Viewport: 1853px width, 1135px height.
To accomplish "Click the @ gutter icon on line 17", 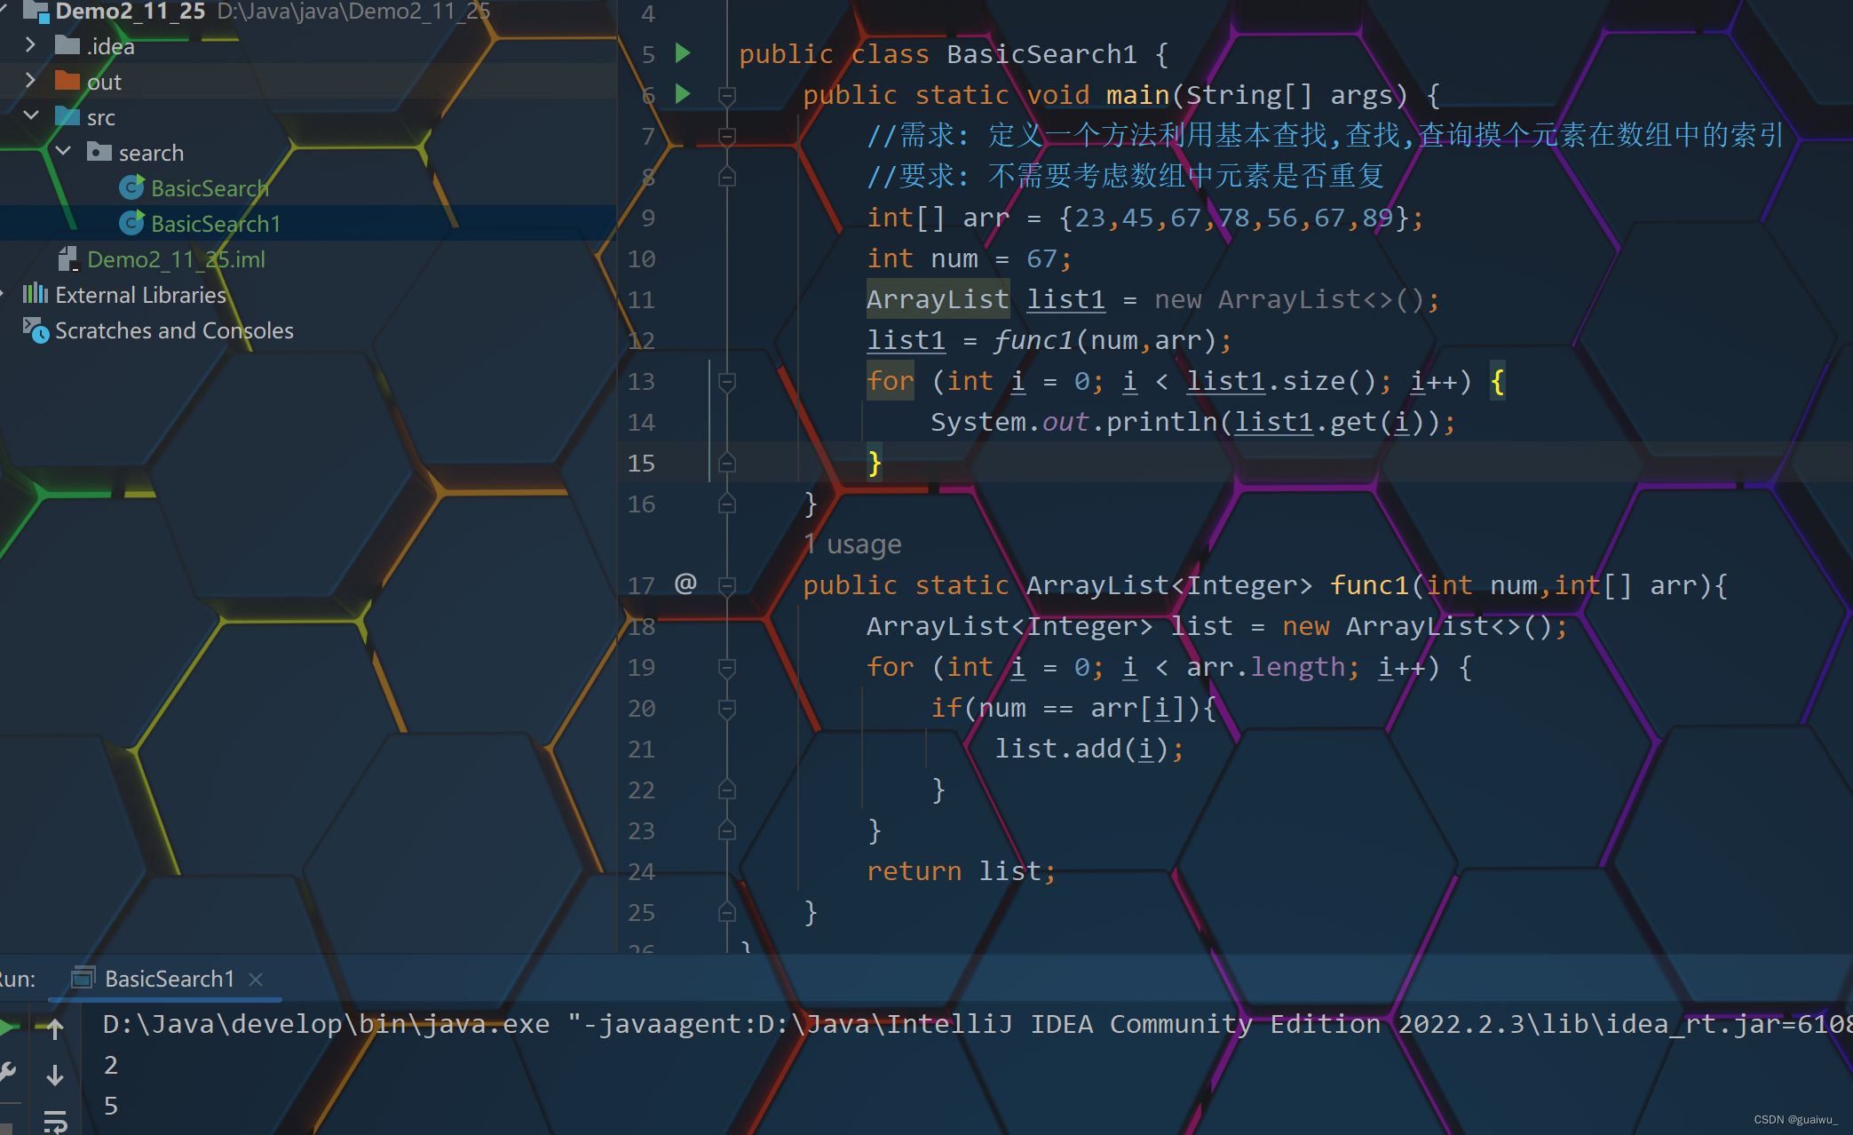I will click(x=685, y=583).
